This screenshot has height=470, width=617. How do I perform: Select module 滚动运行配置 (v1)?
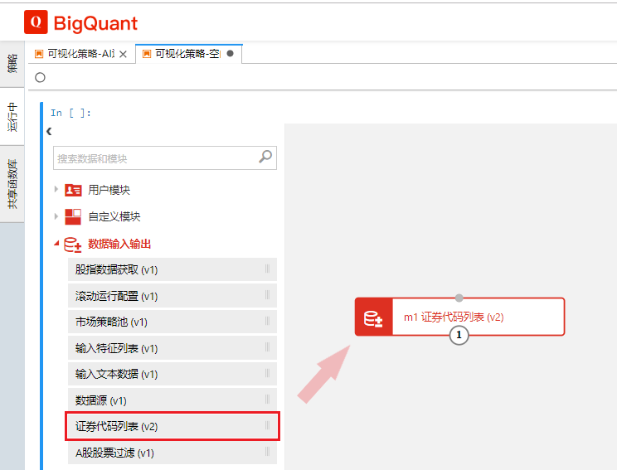coord(172,296)
